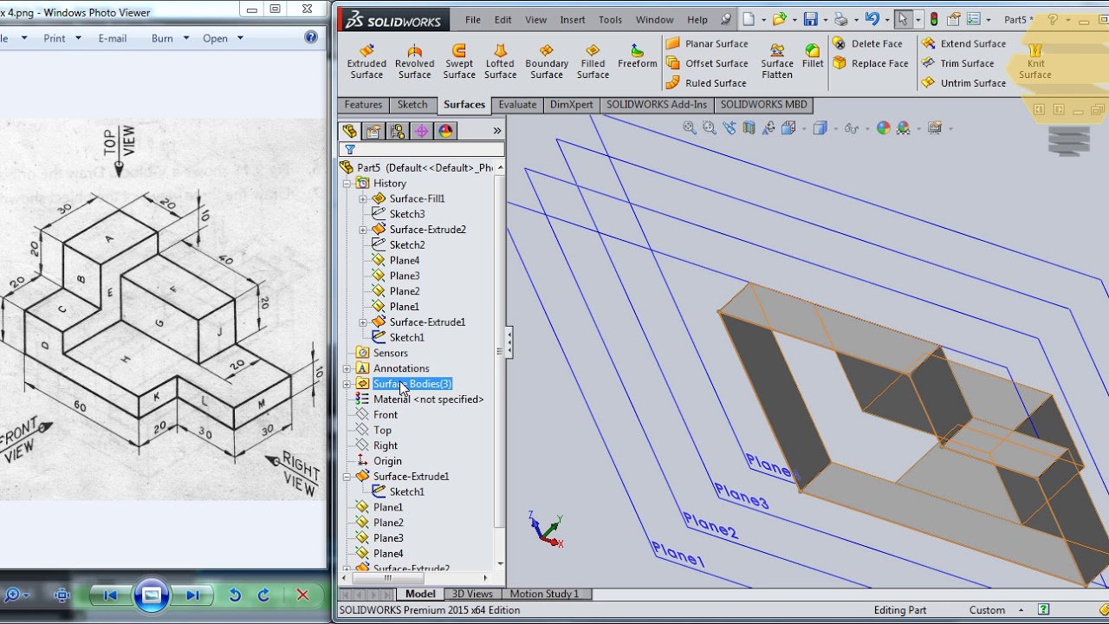Viewport: 1109px width, 624px height.
Task: Click the Untrim Surface button
Action: 963,83
